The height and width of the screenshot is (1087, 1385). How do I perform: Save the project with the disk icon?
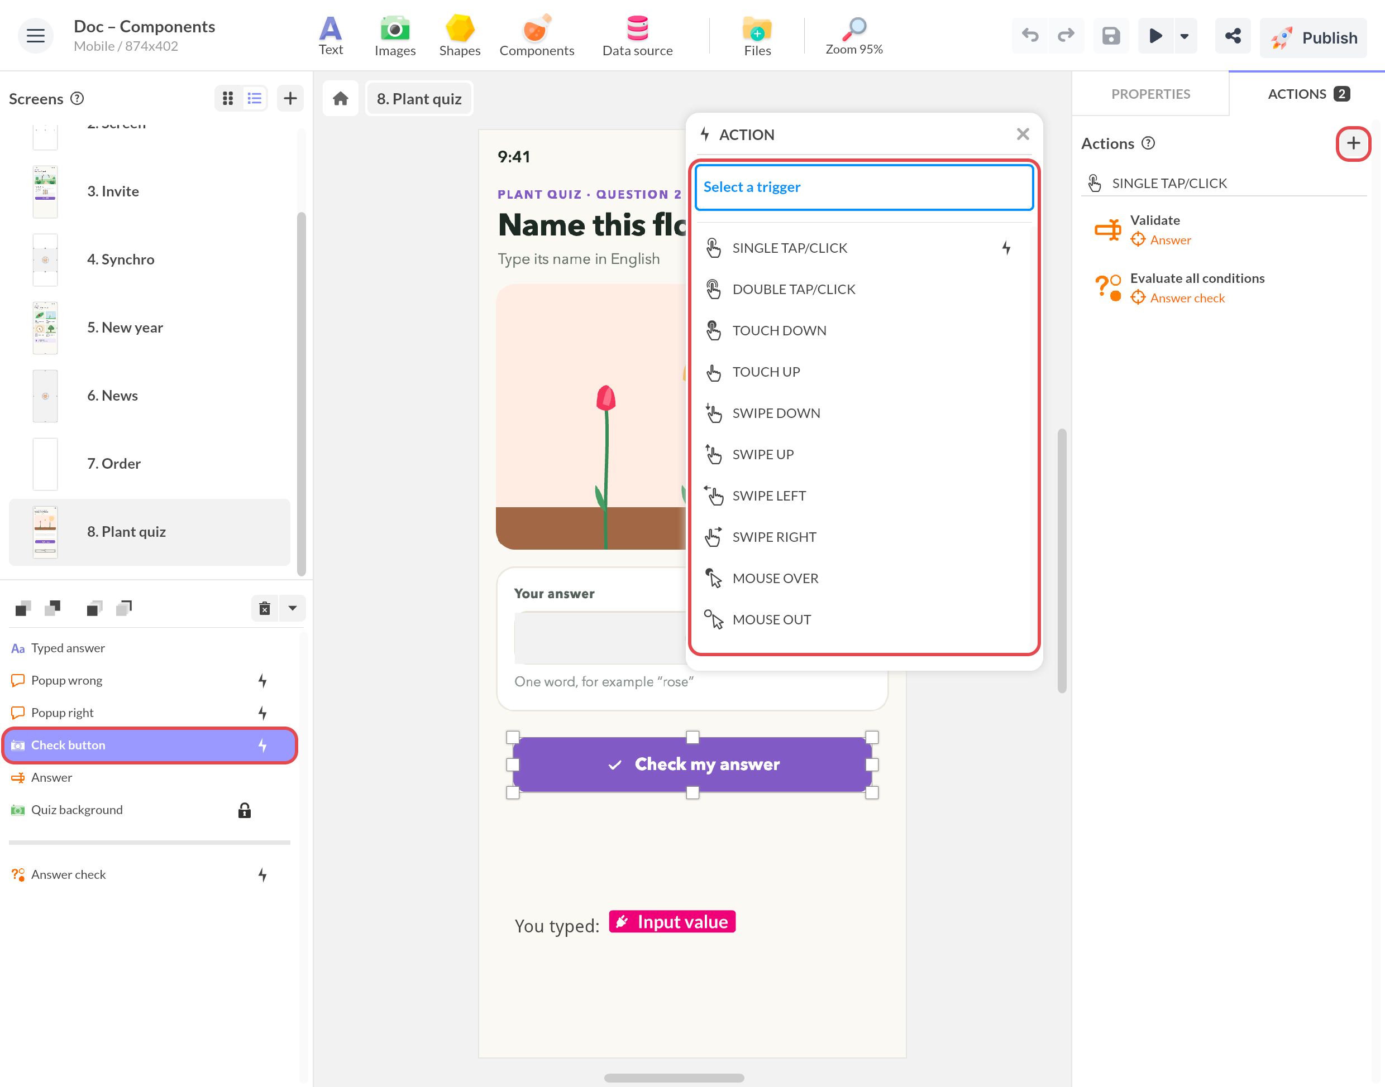pos(1111,36)
